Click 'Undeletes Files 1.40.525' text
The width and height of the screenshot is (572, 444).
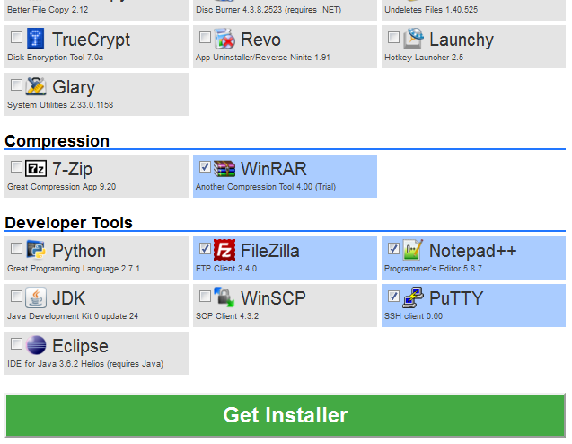(431, 10)
